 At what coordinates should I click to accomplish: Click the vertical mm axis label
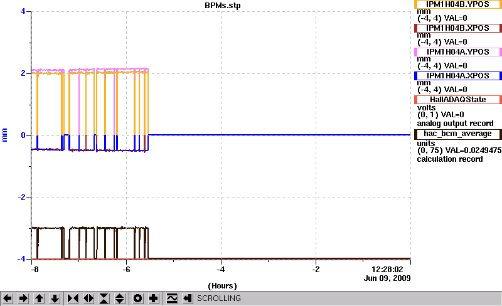click(x=4, y=135)
